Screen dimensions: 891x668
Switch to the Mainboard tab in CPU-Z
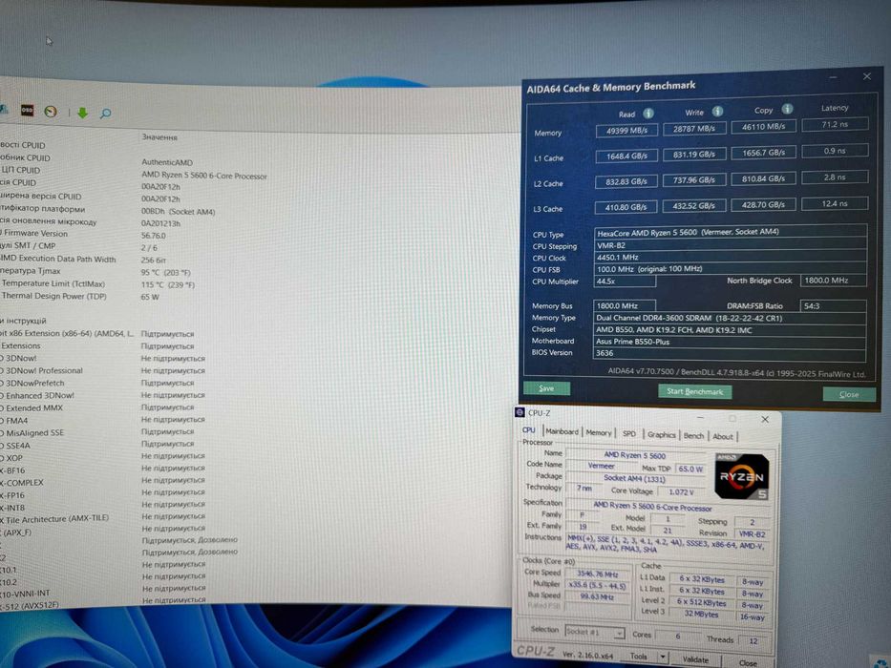pyautogui.click(x=562, y=431)
